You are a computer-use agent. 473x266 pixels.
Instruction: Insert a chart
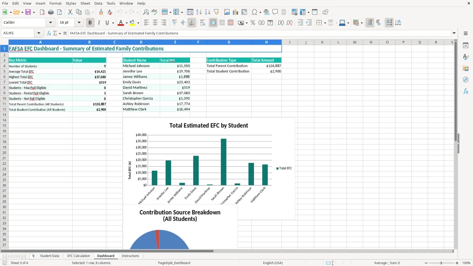point(236,12)
